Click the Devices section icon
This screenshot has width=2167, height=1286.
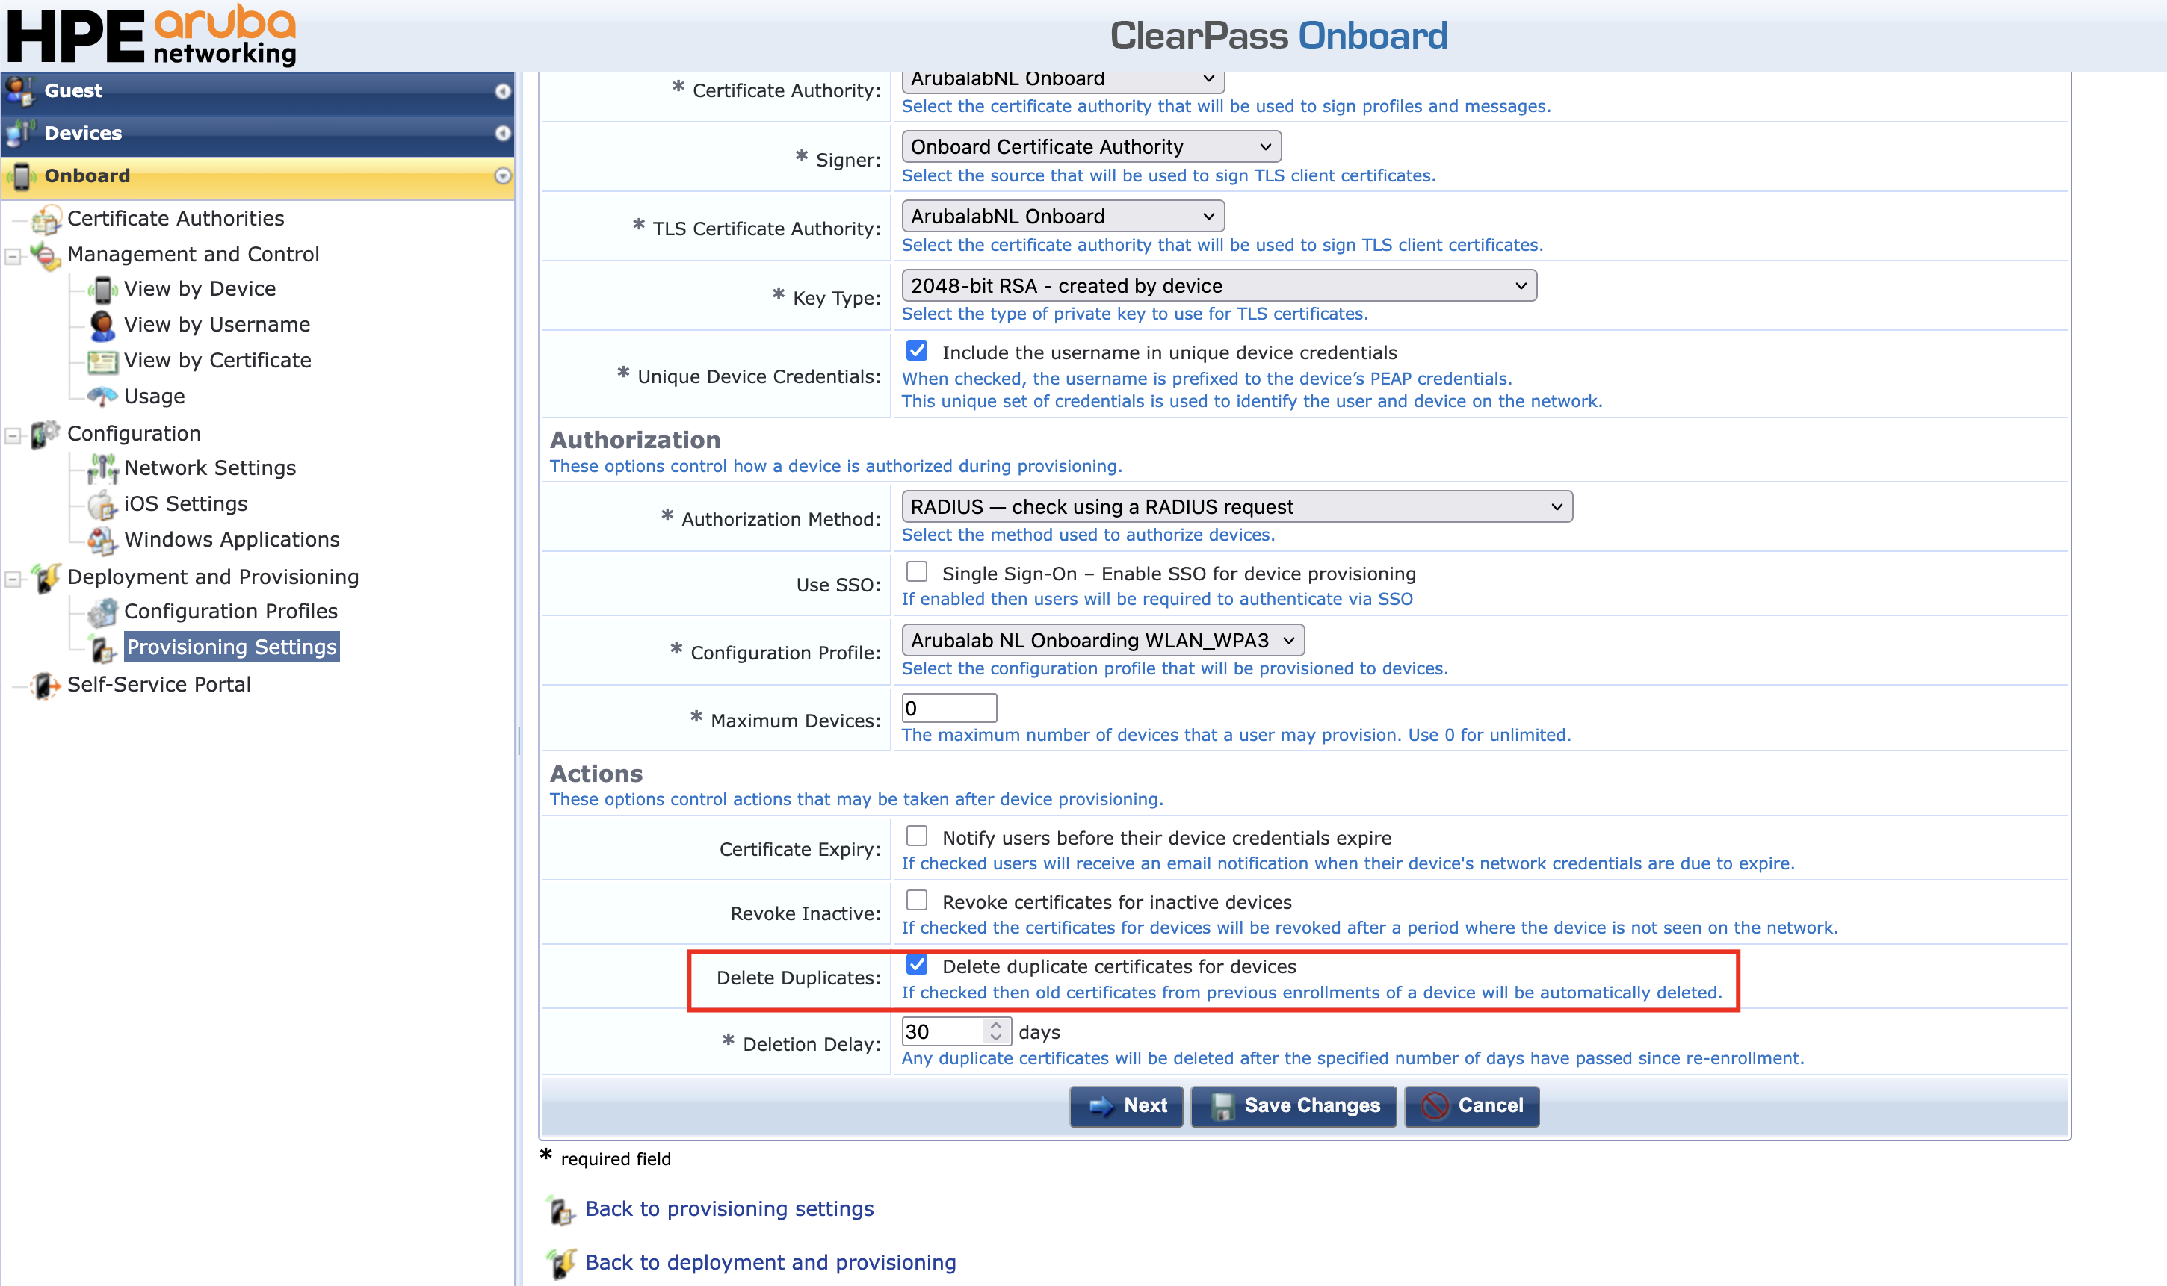(x=21, y=133)
